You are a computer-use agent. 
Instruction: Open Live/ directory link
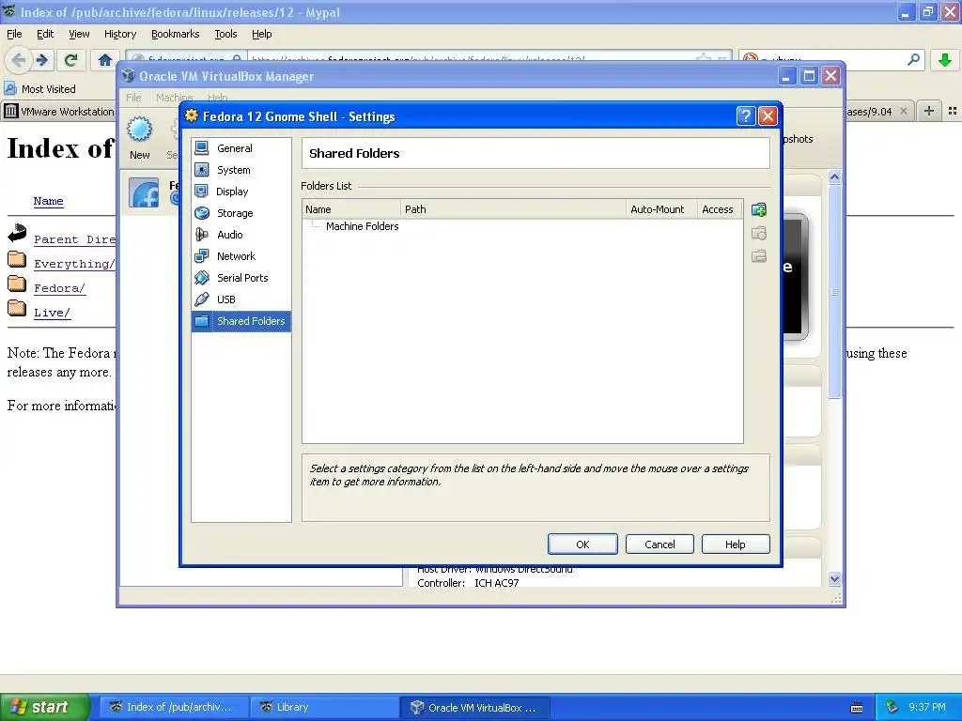(x=53, y=312)
